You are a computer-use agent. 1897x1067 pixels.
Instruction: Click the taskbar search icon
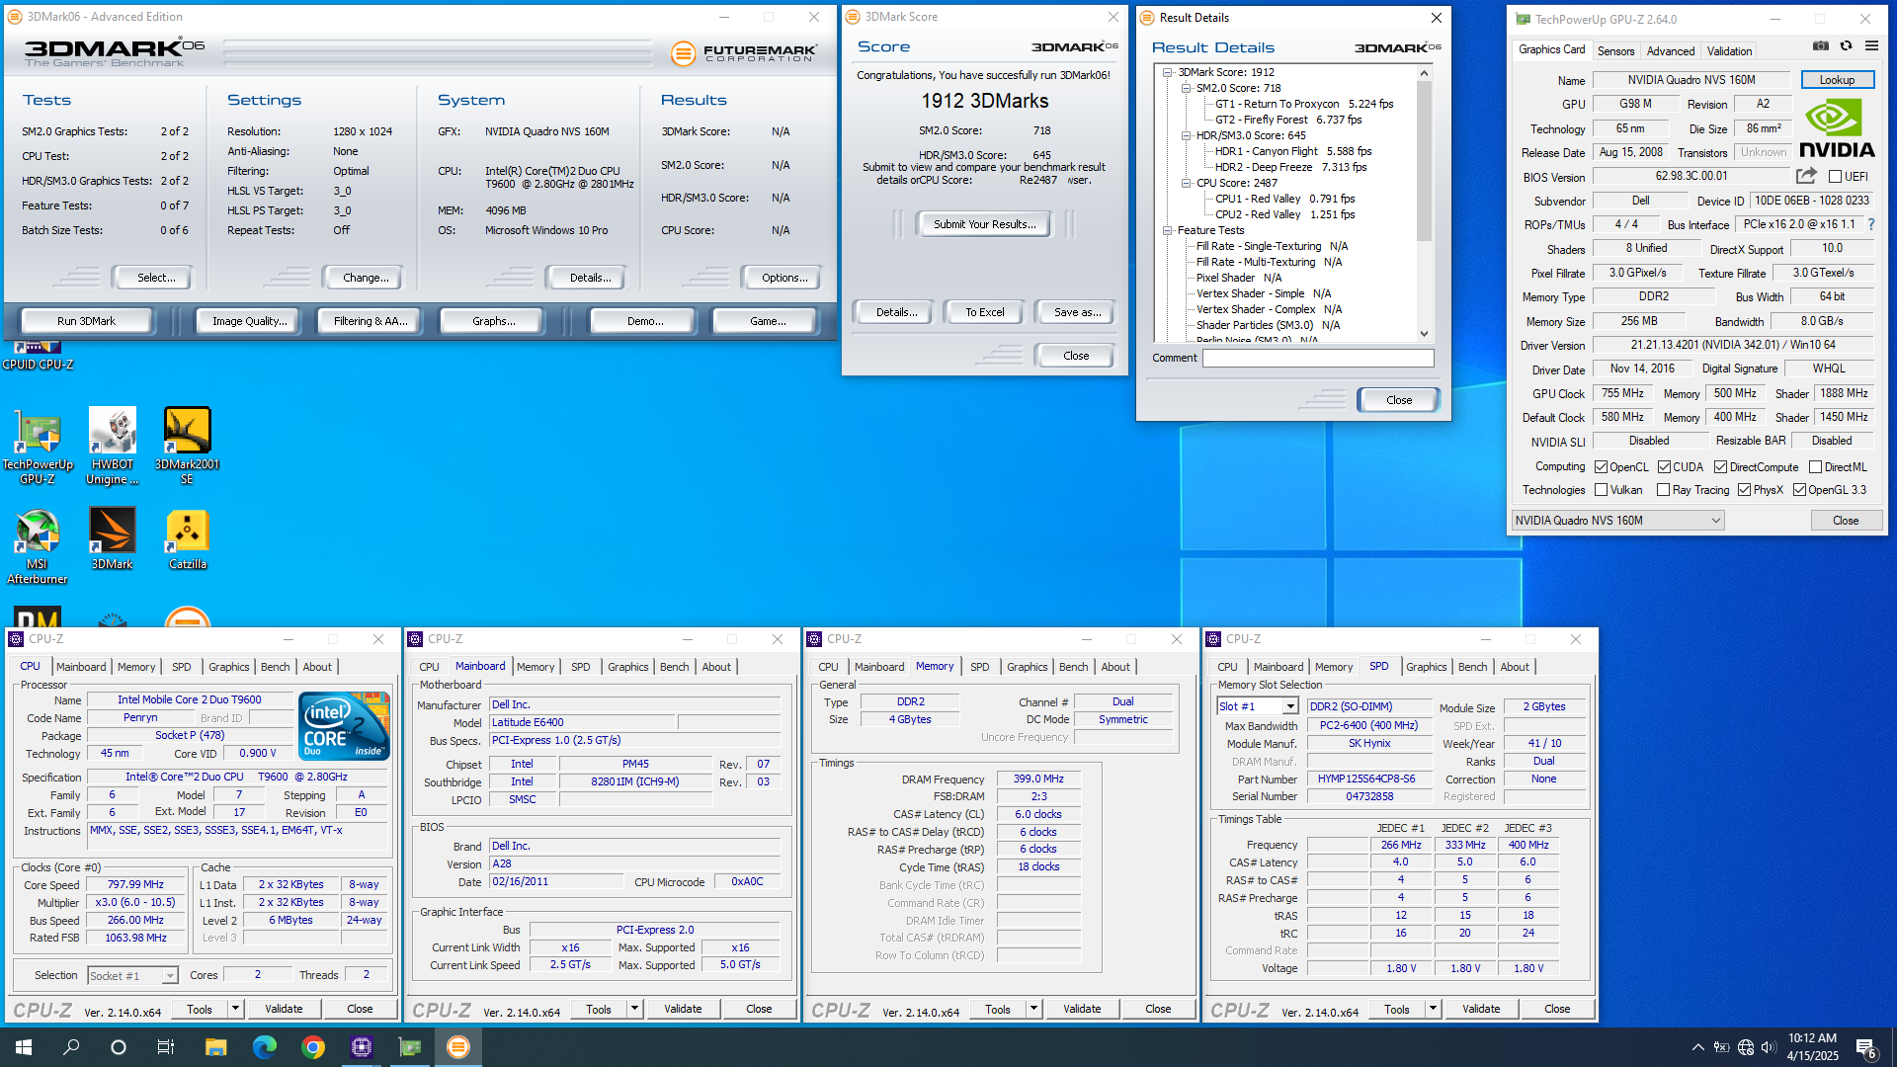click(x=71, y=1047)
